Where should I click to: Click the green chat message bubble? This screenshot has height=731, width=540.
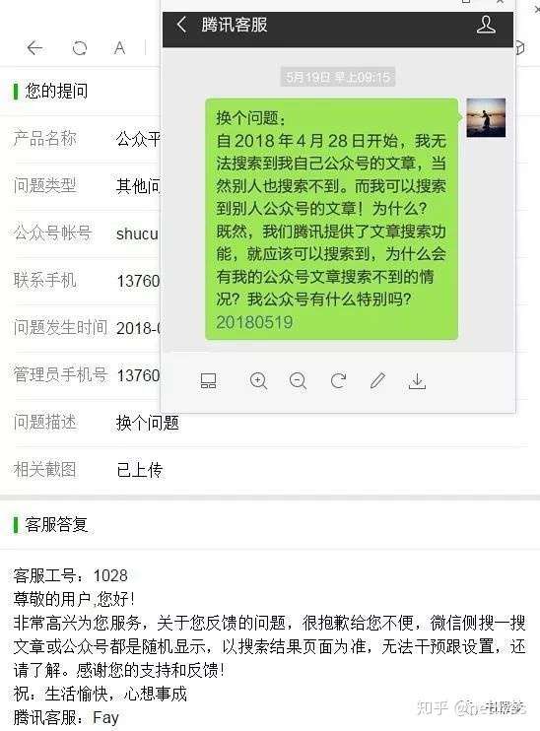(x=331, y=219)
